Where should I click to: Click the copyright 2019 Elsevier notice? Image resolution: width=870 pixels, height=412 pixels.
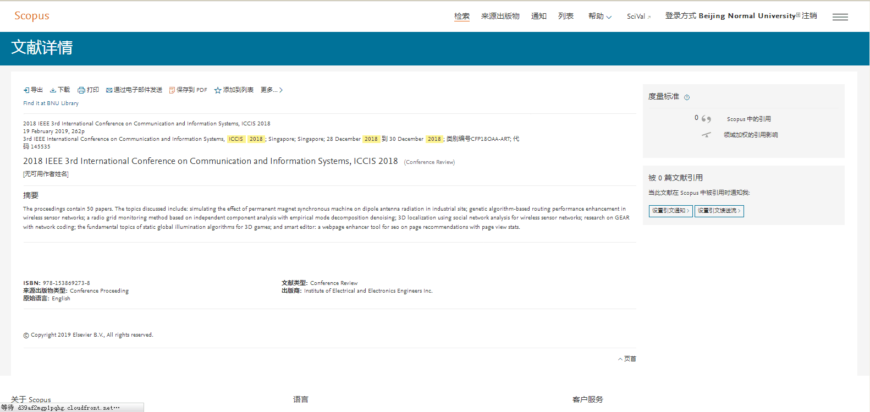88,335
